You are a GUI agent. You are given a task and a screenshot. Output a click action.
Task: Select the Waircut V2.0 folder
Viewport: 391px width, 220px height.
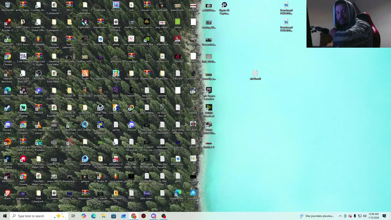(x=131, y=75)
